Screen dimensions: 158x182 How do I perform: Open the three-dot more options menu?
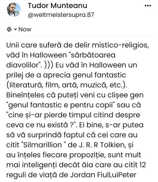coord(148,6)
